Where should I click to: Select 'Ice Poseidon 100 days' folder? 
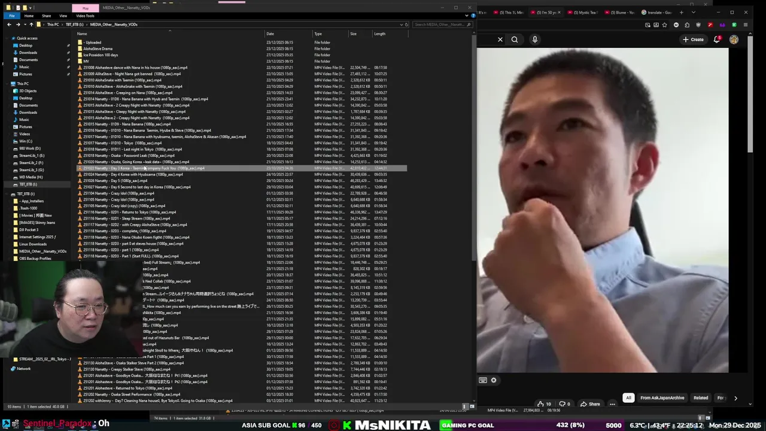(x=101, y=55)
